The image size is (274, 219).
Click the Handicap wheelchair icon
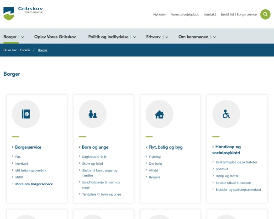click(x=226, y=114)
